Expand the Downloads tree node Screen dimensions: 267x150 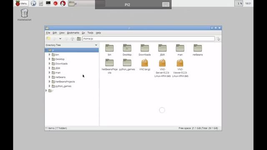click(x=49, y=64)
